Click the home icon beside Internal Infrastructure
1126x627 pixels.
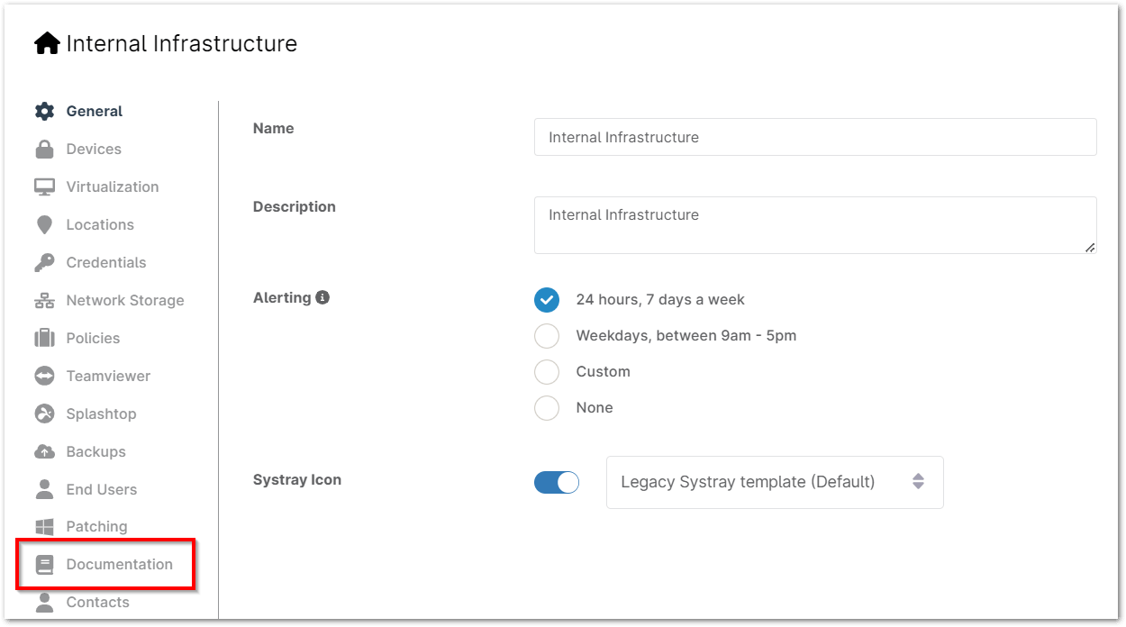coord(47,43)
